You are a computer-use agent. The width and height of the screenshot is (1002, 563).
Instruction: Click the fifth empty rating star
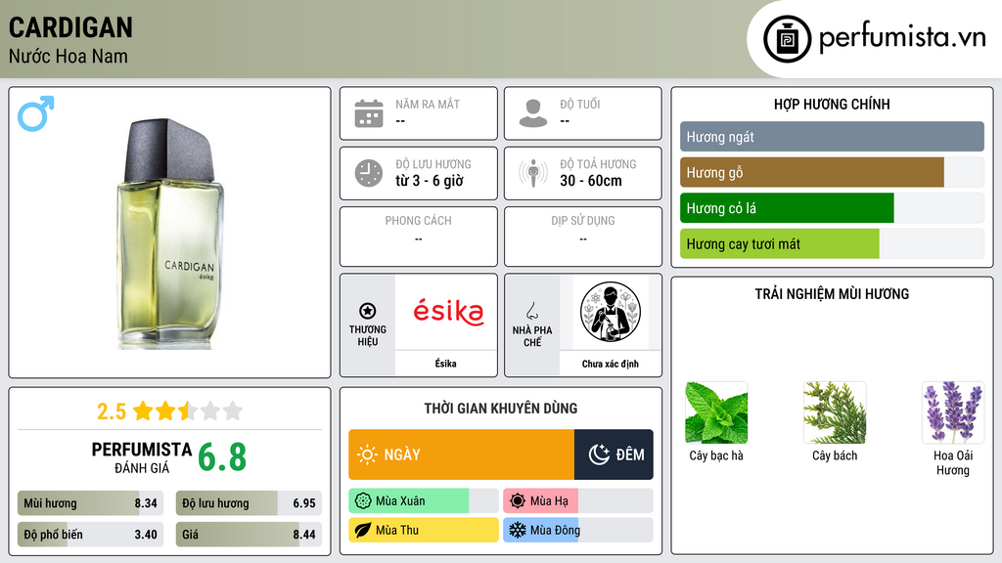point(233,411)
